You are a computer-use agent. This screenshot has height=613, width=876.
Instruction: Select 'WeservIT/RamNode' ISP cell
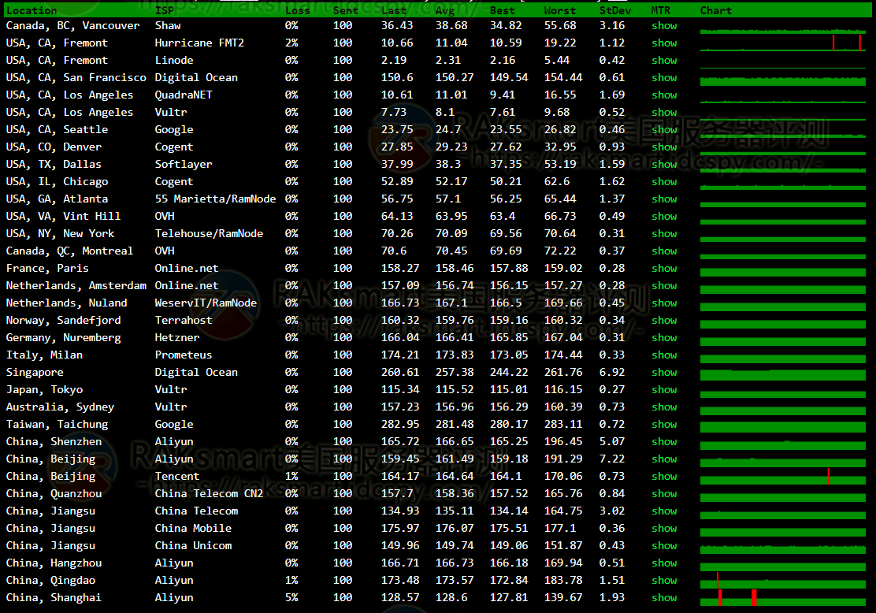(206, 303)
